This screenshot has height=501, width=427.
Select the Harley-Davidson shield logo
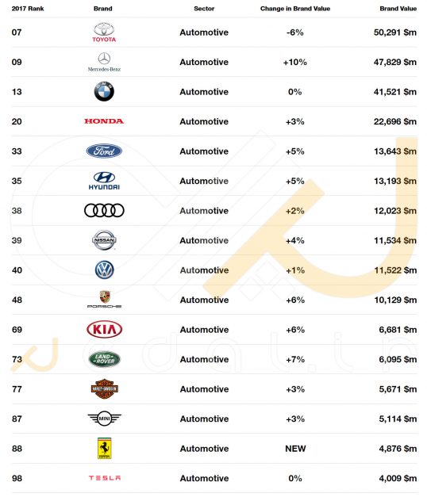pos(104,389)
